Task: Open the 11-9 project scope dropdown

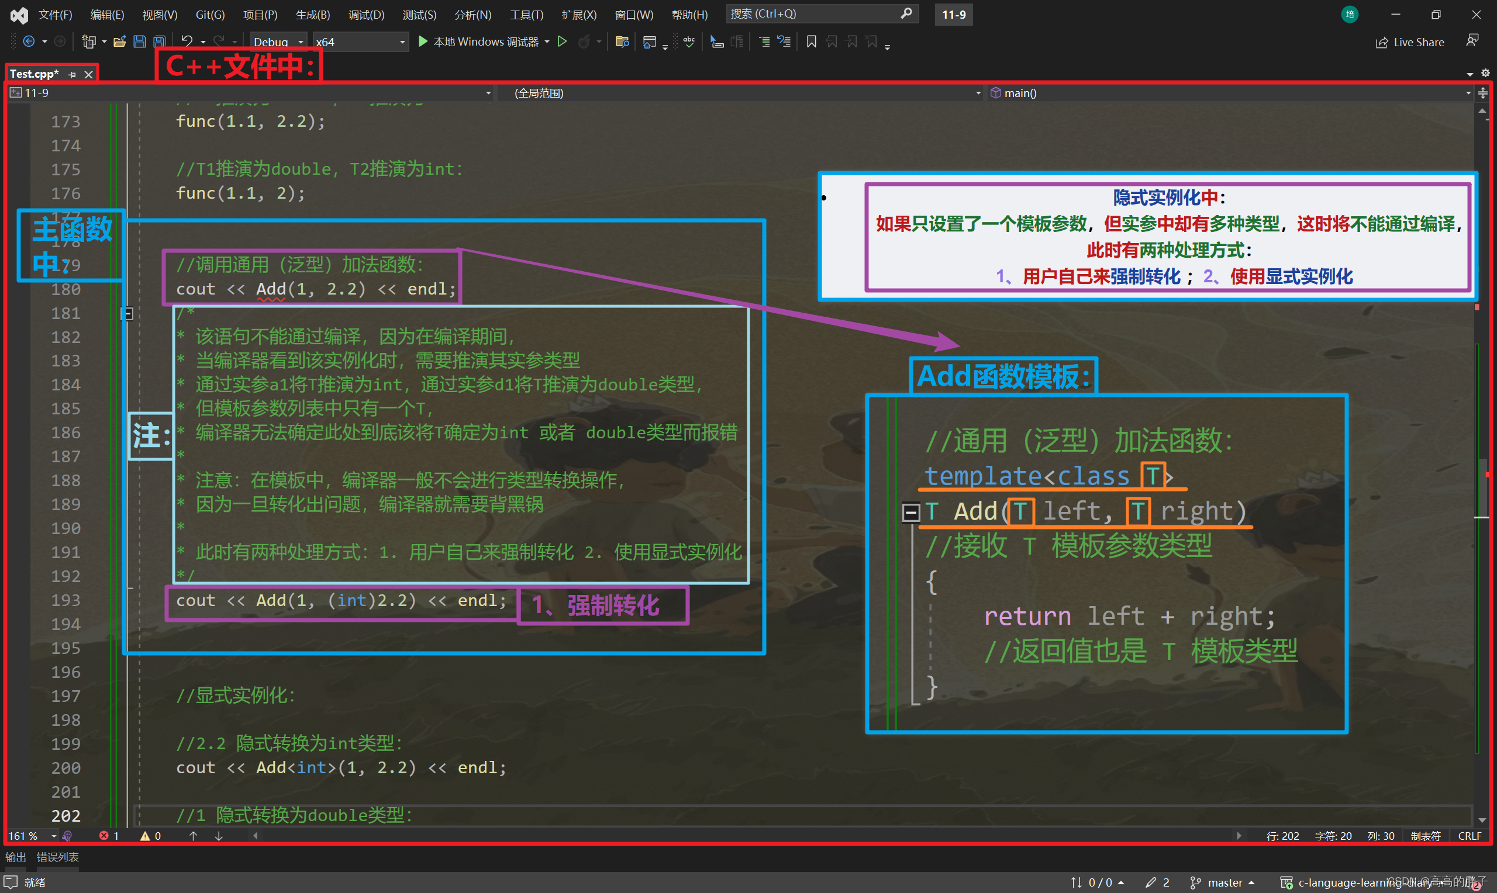Action: coord(250,93)
